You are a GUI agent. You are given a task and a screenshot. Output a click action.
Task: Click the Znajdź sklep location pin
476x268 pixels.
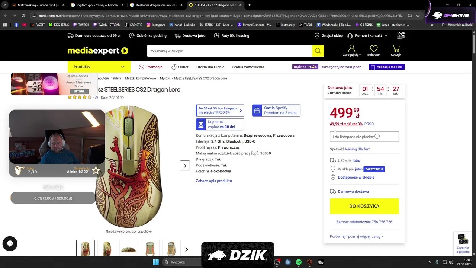coord(317,36)
